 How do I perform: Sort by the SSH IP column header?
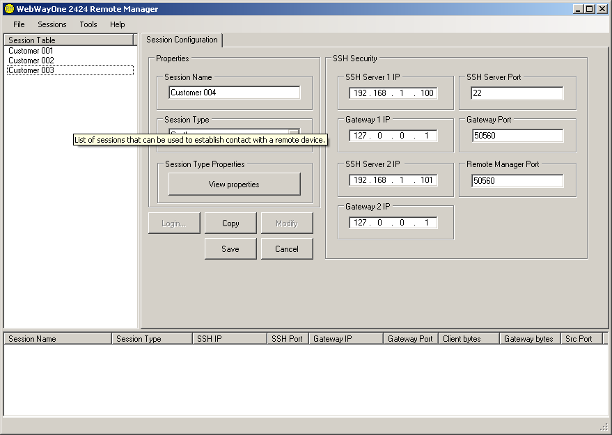229,339
